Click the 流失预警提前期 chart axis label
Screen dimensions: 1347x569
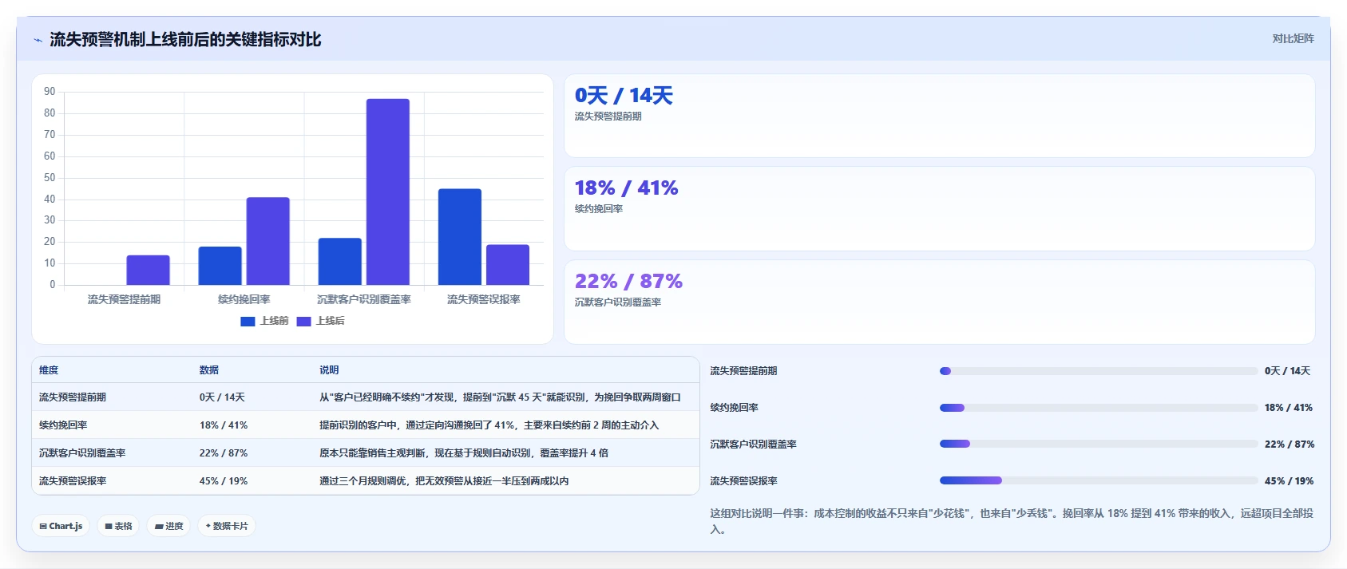click(x=124, y=299)
